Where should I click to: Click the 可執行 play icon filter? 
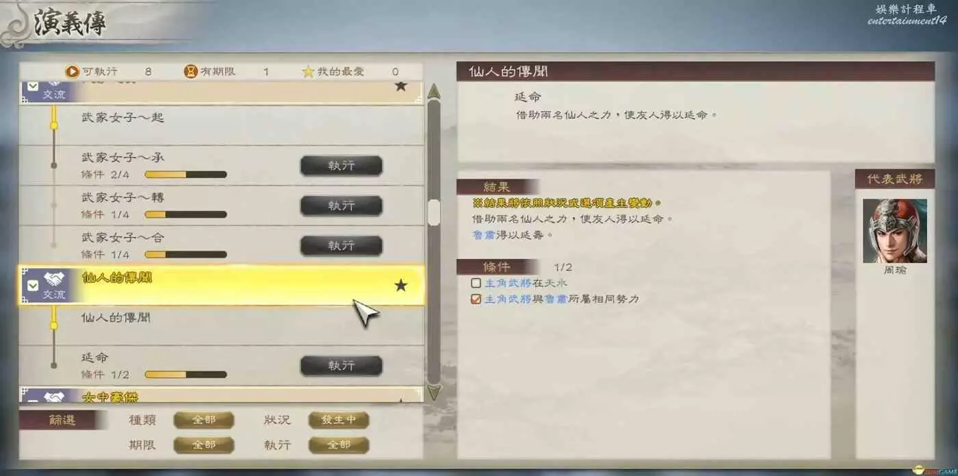pyautogui.click(x=73, y=71)
